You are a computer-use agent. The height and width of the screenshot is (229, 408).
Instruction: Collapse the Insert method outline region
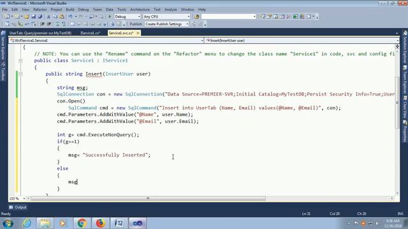coord(20,74)
